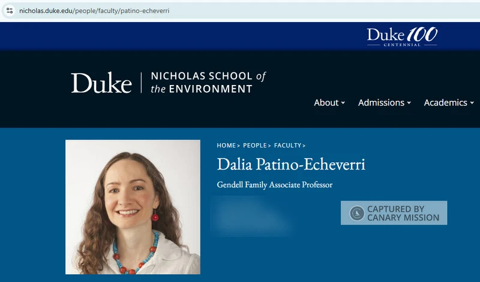Open Nicholas School of the Environment homepage
The image size is (480, 282).
click(x=208, y=83)
